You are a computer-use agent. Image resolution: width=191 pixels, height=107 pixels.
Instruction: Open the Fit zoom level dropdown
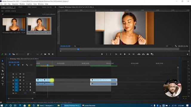click(x=78, y=46)
